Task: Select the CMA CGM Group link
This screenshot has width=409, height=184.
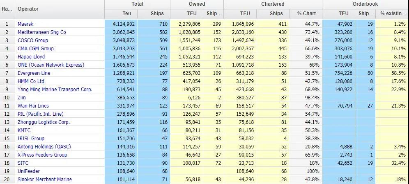Action: (x=36, y=49)
